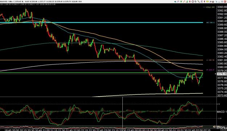The width and height of the screenshot is (227, 131).
Task: Click the red-green bar chart icon
Action: (x=187, y=1)
